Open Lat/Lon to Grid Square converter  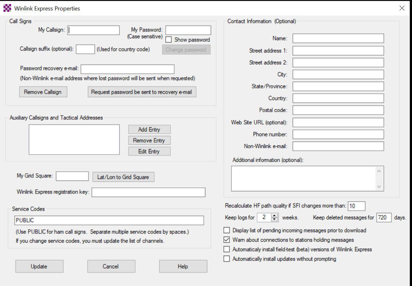tap(123, 177)
